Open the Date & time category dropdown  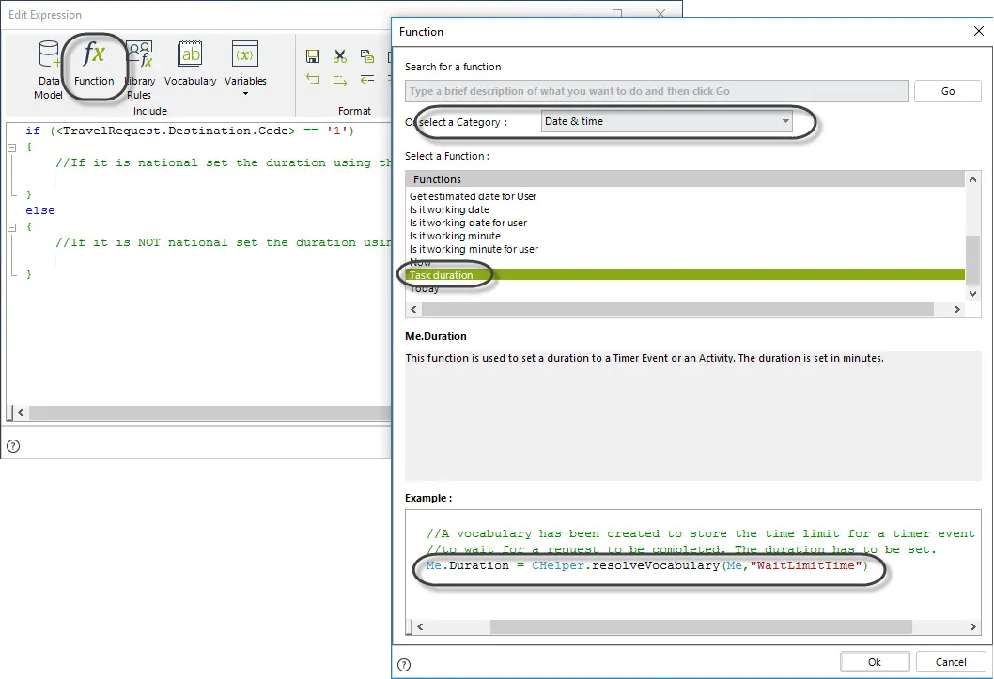pyautogui.click(x=667, y=121)
